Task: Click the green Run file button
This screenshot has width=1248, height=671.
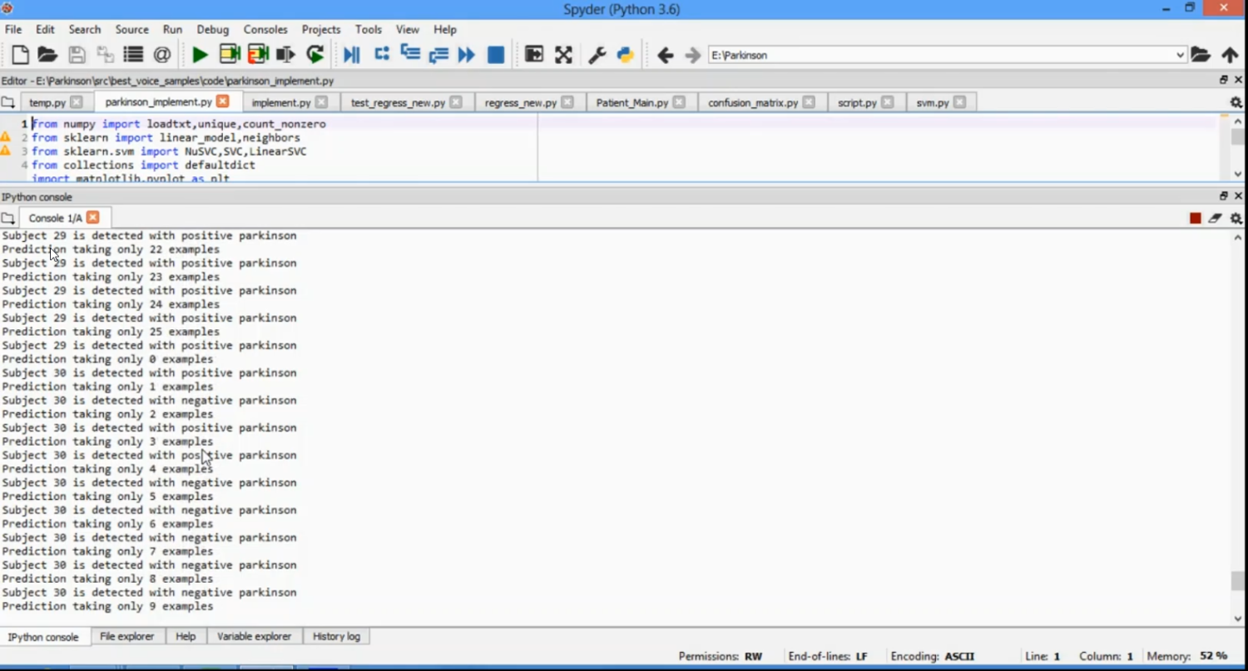Action: [200, 55]
